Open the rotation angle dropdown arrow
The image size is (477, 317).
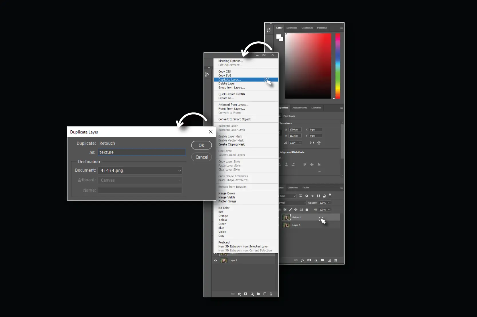300,143
